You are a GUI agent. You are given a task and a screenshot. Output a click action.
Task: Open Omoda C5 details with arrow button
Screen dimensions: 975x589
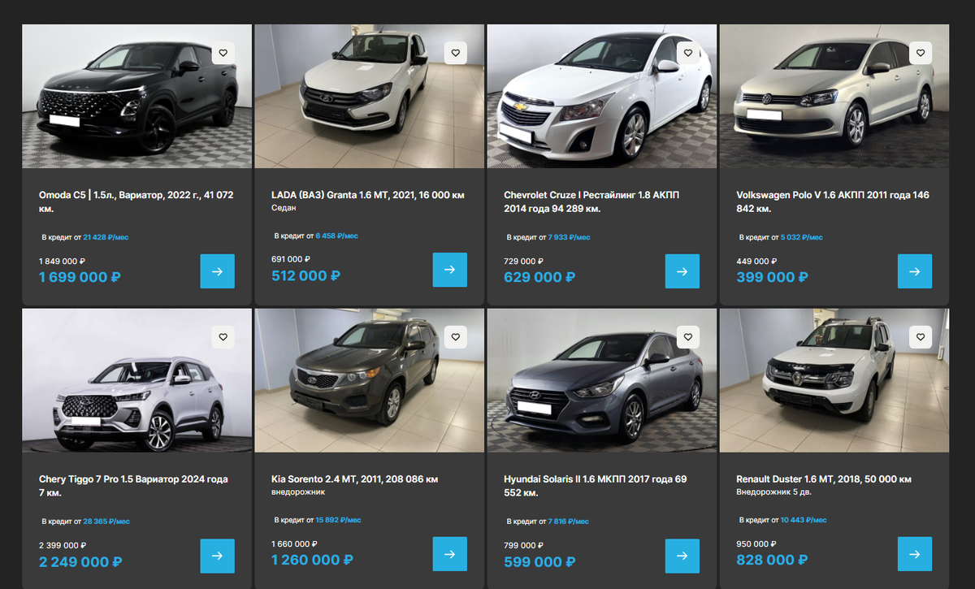(218, 271)
